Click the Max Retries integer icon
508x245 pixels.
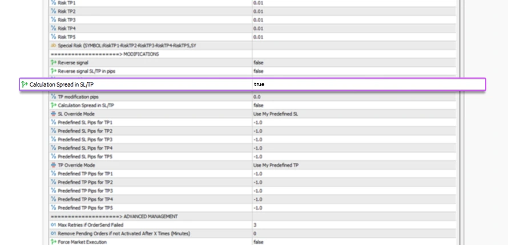[x=54, y=225]
